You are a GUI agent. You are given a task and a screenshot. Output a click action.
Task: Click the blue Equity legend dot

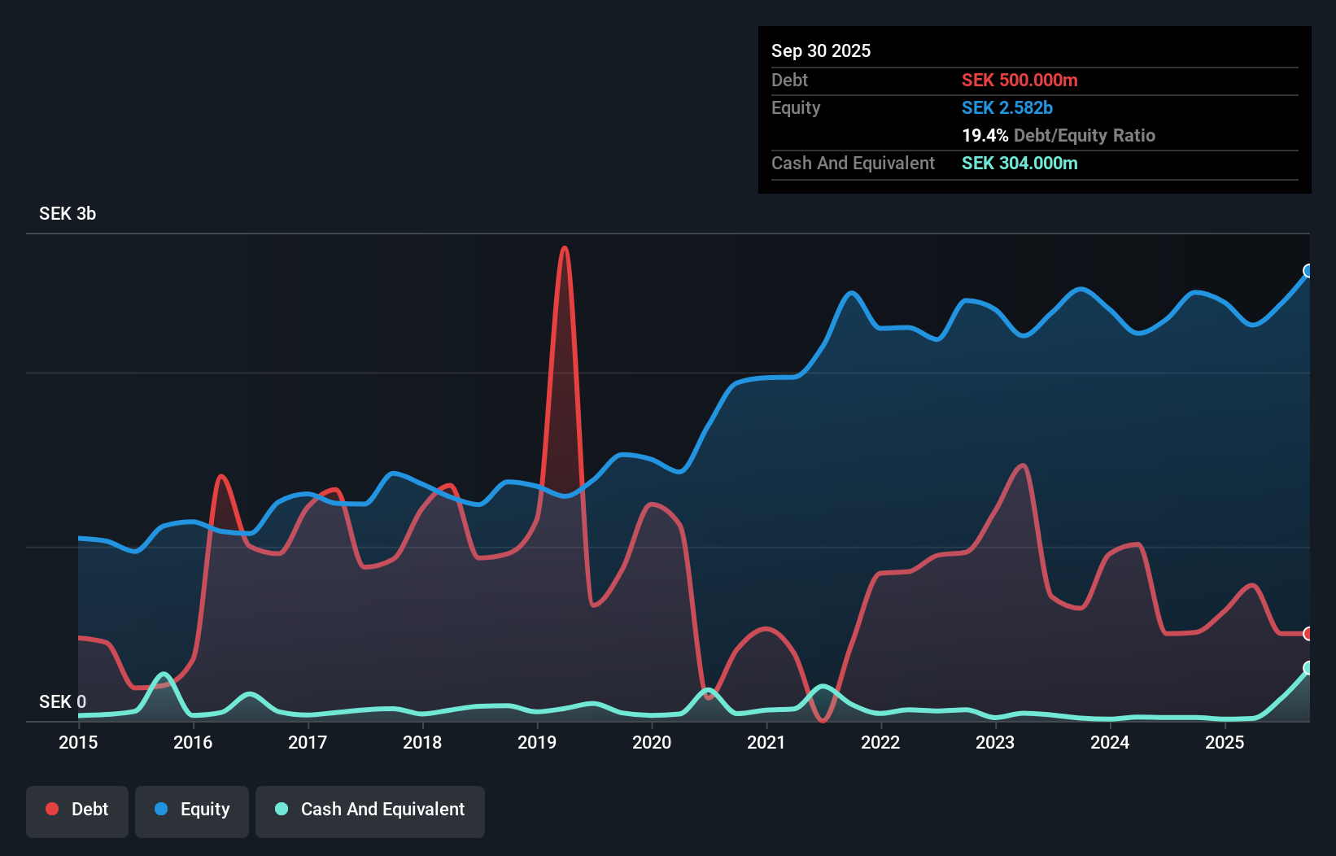(161, 809)
